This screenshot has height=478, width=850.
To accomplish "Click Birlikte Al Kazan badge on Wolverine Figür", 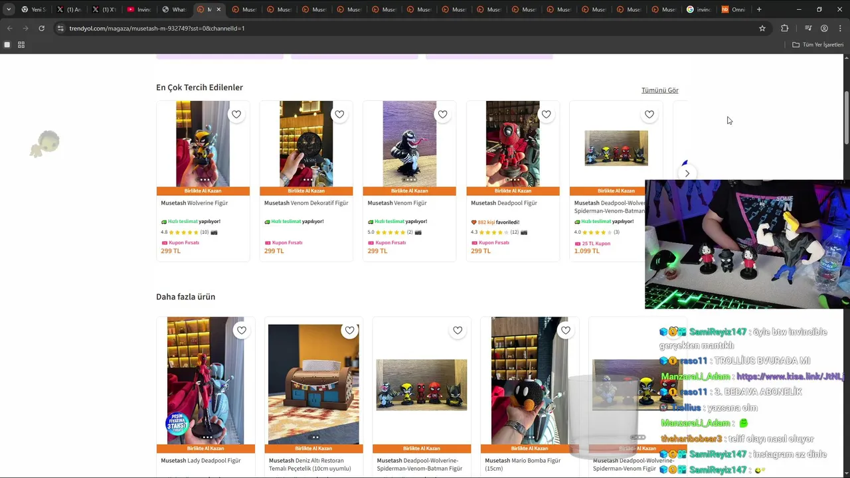I will [203, 191].
